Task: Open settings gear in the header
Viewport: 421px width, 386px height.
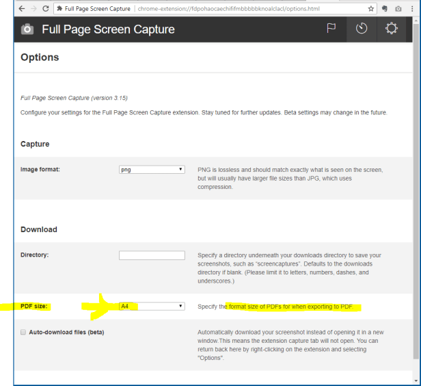Action: pyautogui.click(x=392, y=29)
